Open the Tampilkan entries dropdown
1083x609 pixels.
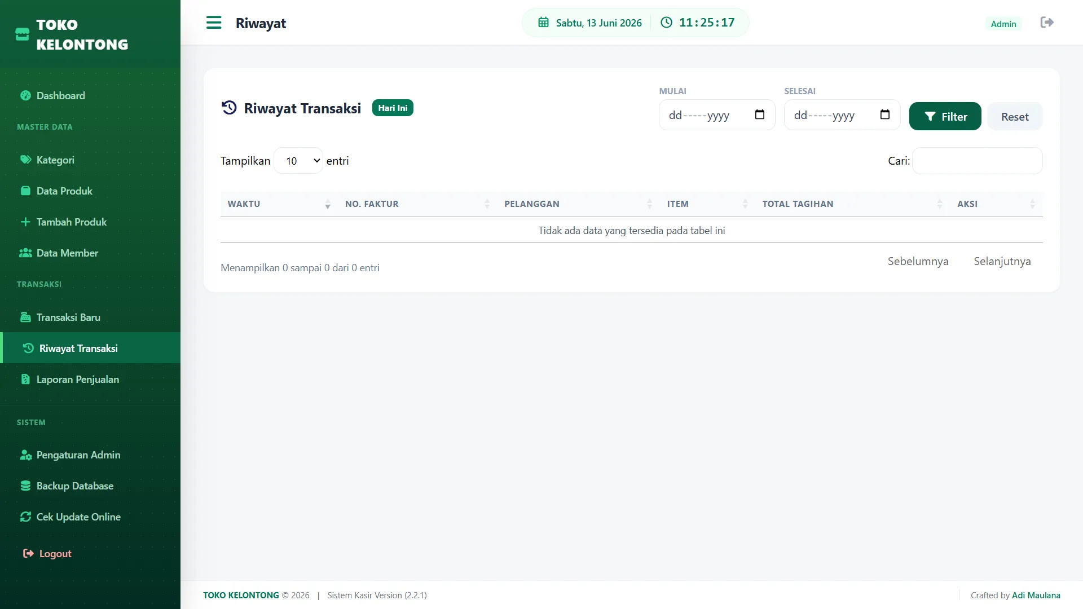pyautogui.click(x=298, y=161)
